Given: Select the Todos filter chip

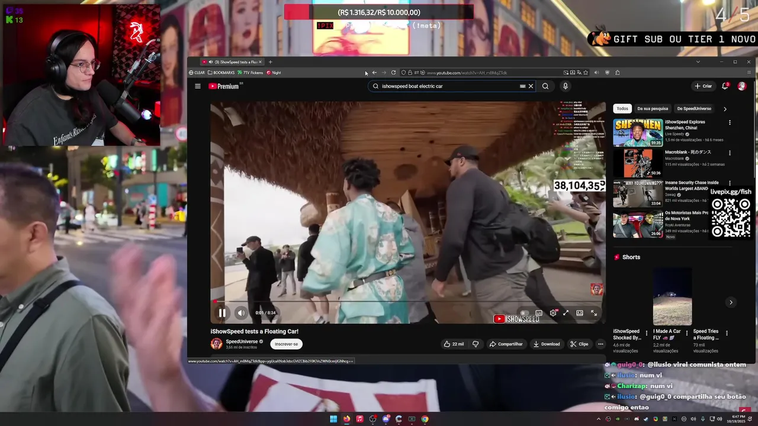Looking at the screenshot, I should [622, 109].
